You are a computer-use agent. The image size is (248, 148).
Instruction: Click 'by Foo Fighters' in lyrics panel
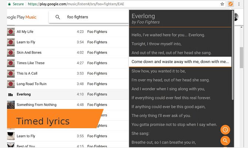click(146, 22)
